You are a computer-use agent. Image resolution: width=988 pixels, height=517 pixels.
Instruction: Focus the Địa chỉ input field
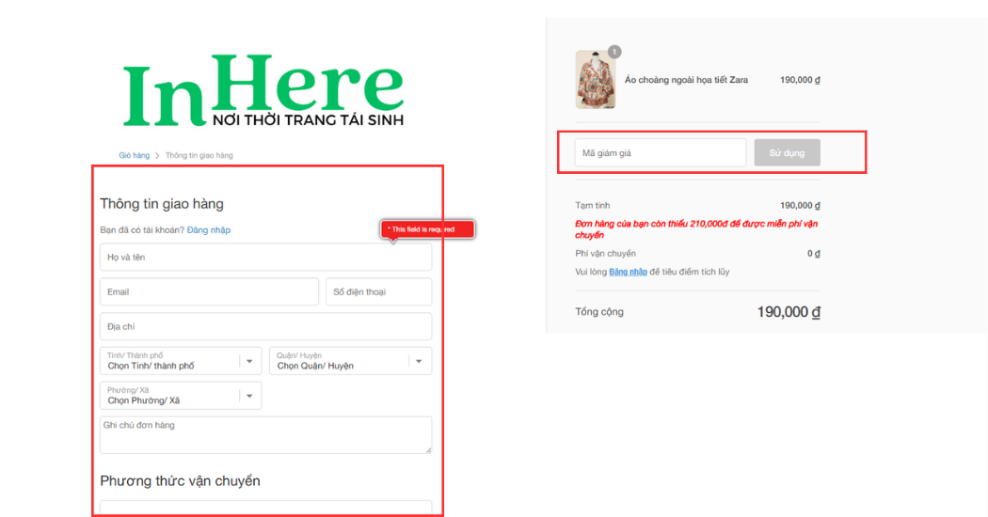[x=266, y=326]
